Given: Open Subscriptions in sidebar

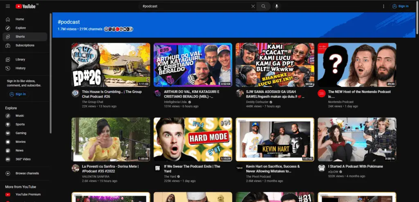Looking at the screenshot, I should coord(25,45).
